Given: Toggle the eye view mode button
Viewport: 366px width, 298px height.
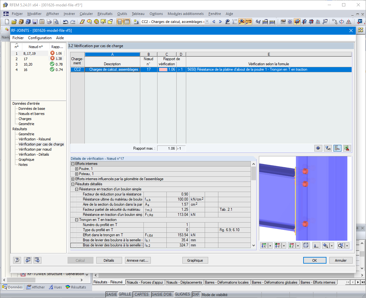Looking at the screenshot, I should pyautogui.click(x=318, y=148).
